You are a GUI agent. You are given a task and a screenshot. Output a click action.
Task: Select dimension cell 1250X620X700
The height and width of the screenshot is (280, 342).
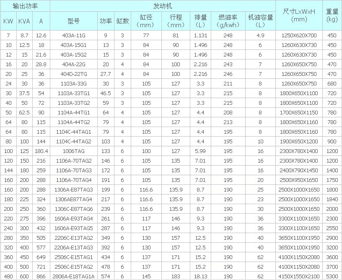[x=299, y=35]
